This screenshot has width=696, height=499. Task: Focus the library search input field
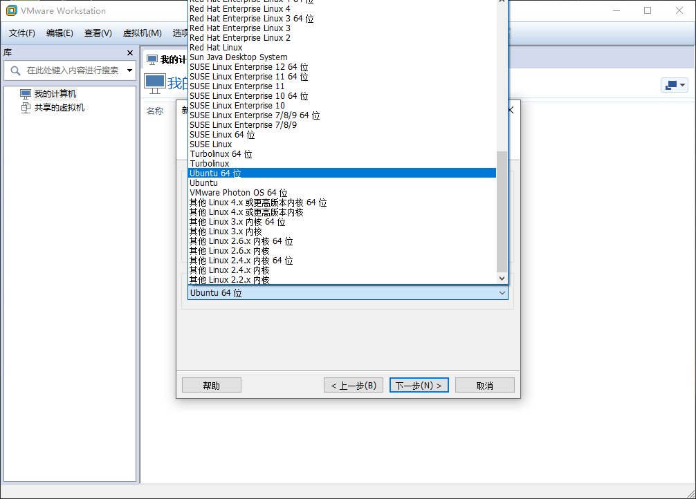73,70
